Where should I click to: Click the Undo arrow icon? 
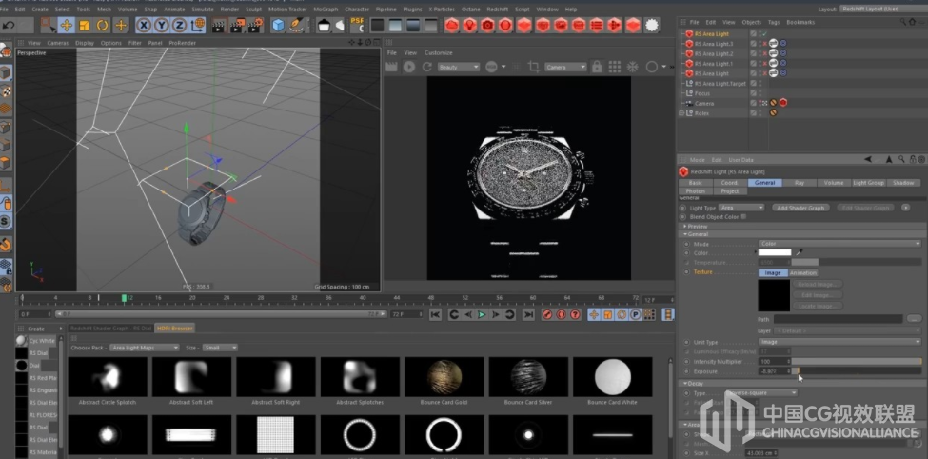pos(9,25)
